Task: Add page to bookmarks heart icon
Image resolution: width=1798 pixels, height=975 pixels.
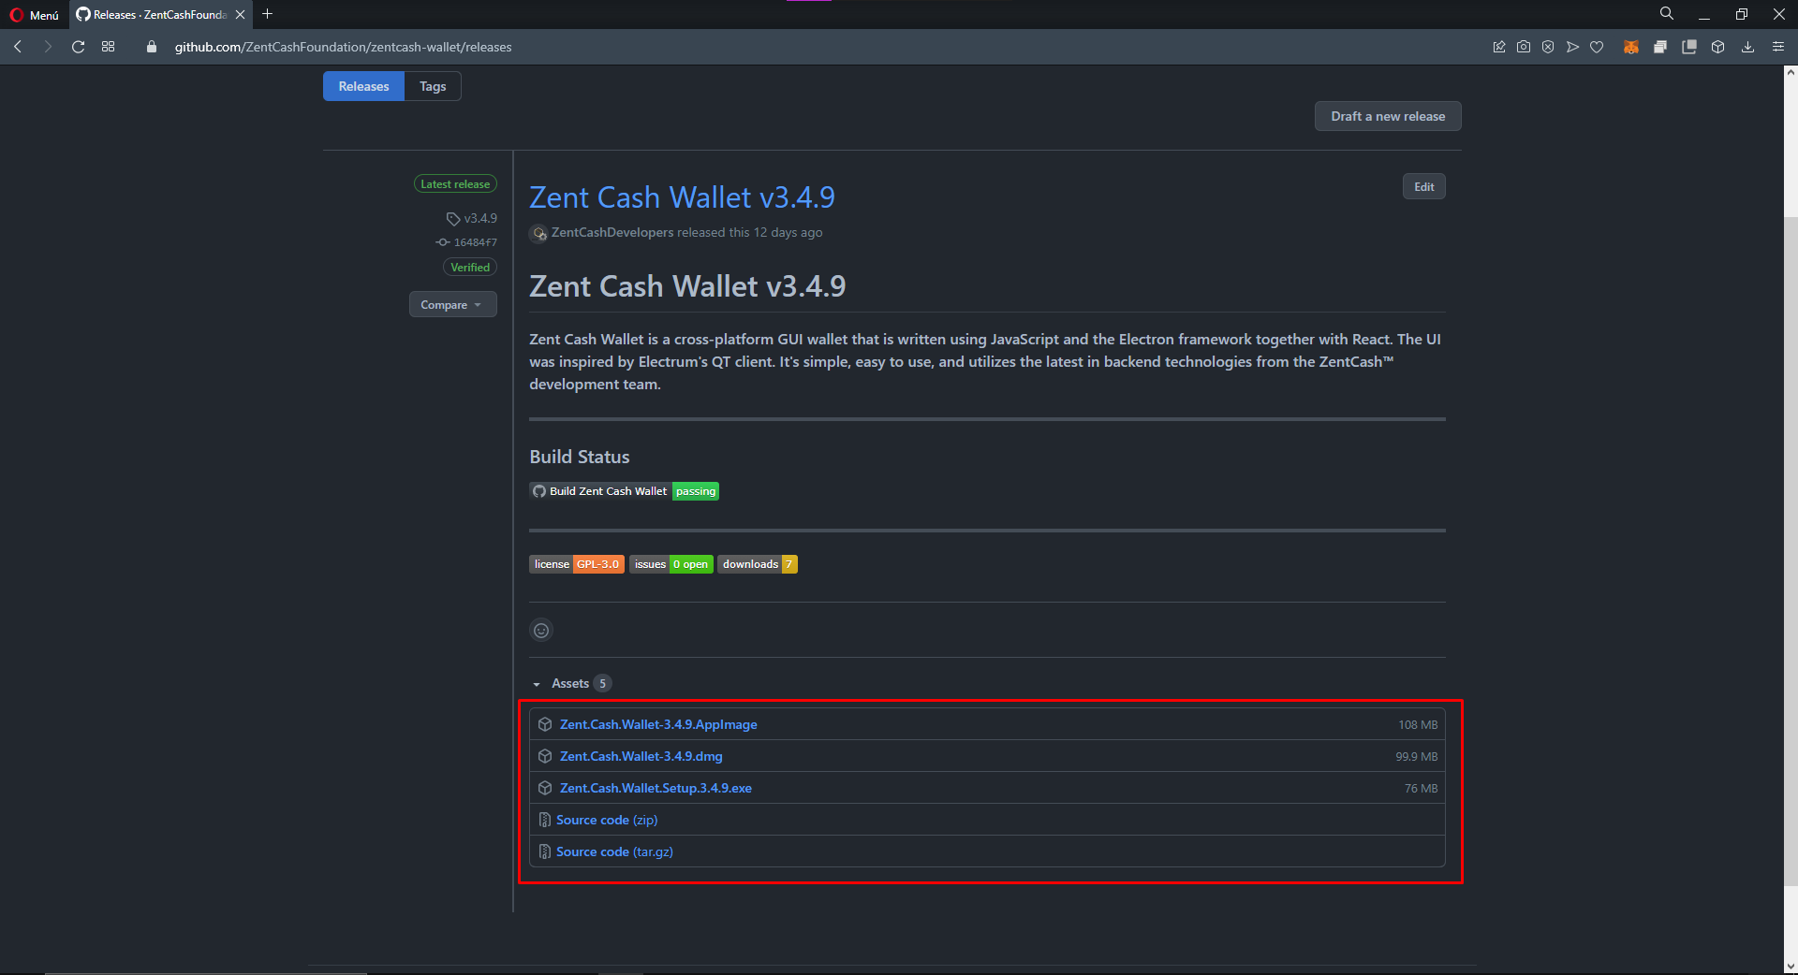Action: (x=1597, y=47)
